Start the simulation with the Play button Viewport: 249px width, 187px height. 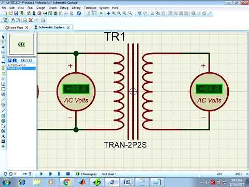coord(41,174)
